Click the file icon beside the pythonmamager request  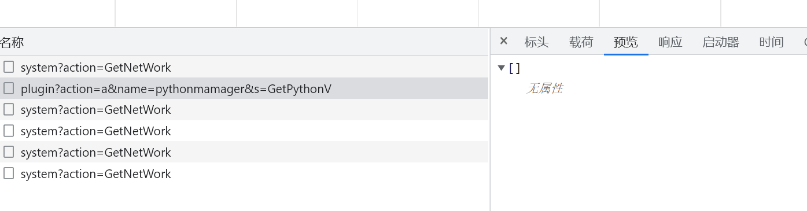pos(9,88)
